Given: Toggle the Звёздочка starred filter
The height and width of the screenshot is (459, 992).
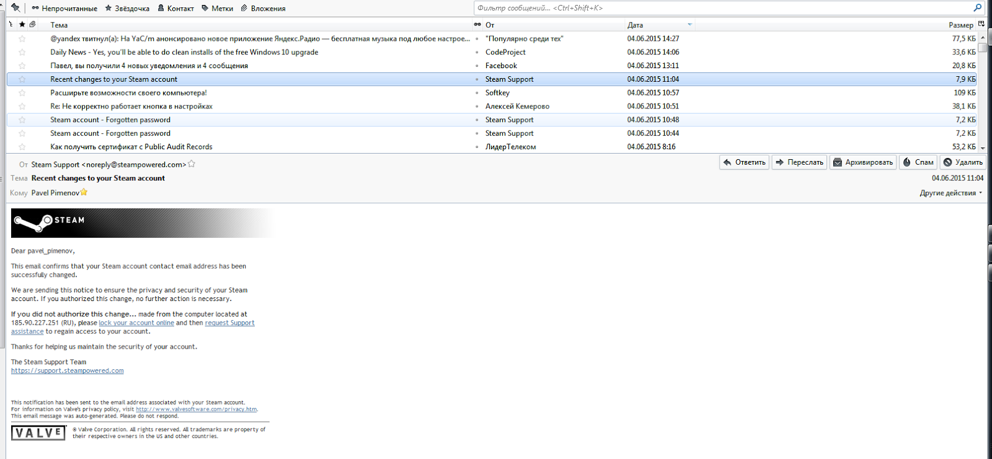Looking at the screenshot, I should (x=127, y=9).
